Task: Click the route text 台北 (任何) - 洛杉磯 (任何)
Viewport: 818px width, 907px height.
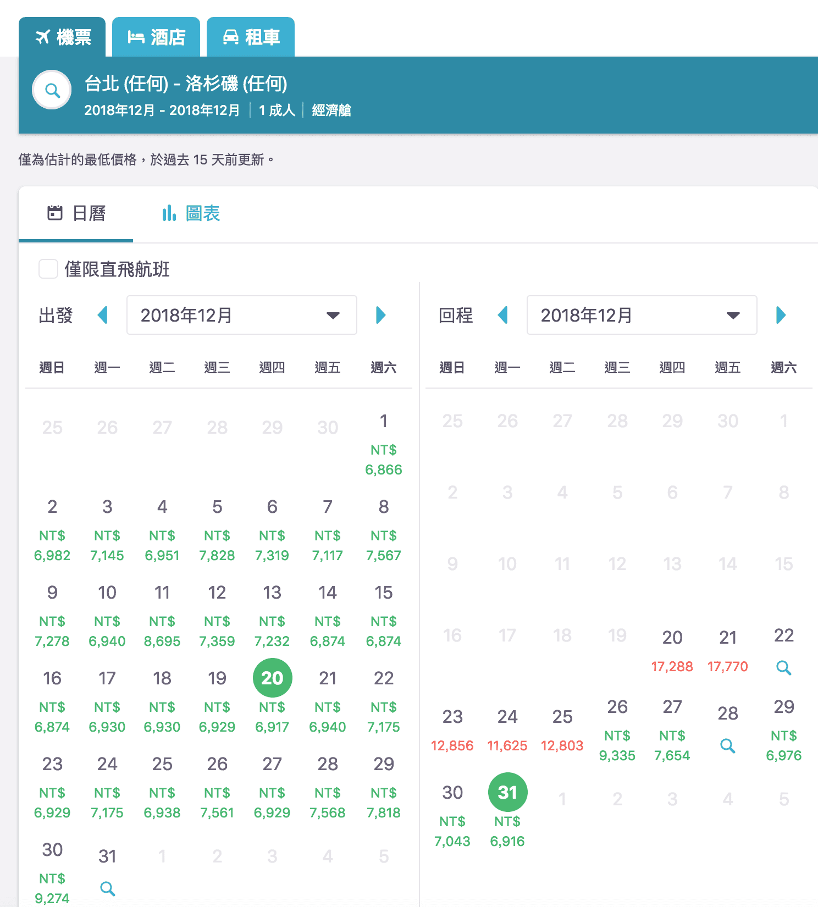Action: 186,84
